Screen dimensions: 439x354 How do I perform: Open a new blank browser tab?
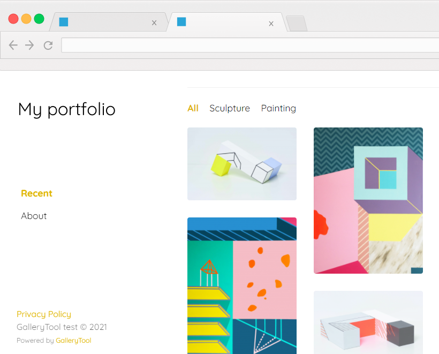coord(296,24)
